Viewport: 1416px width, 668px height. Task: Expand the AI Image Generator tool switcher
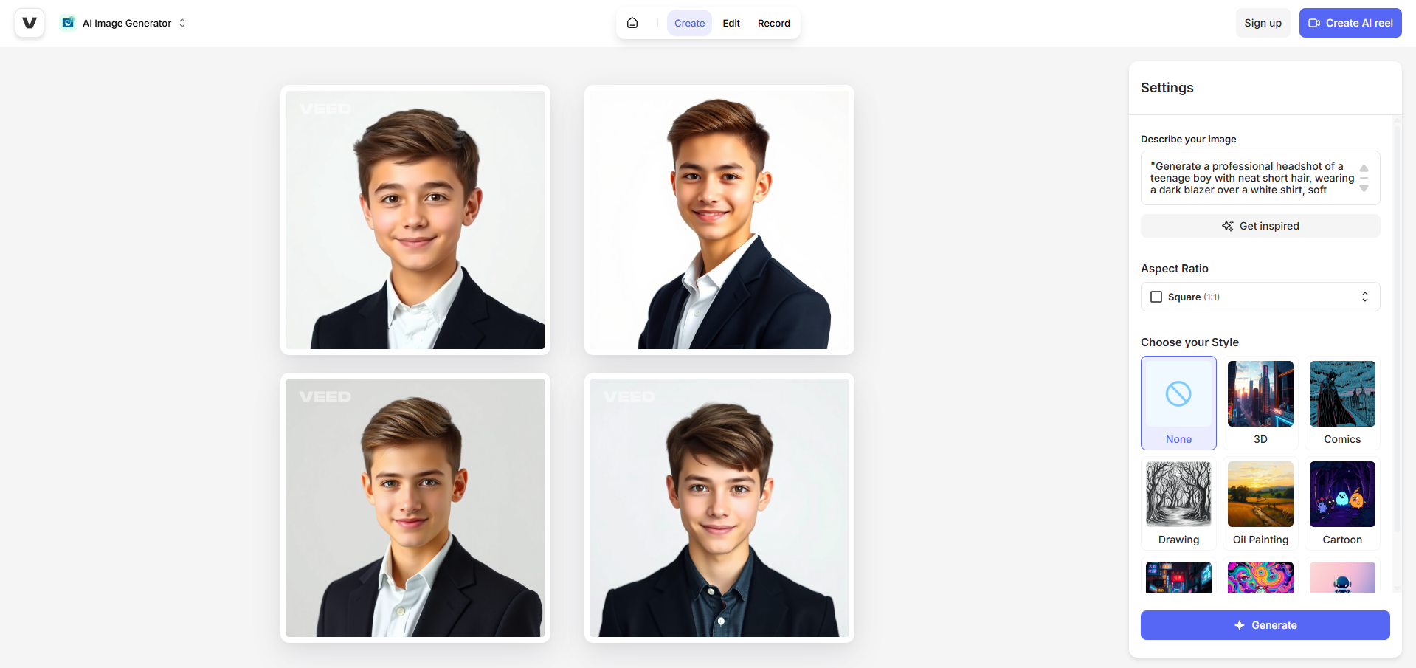pyautogui.click(x=182, y=23)
